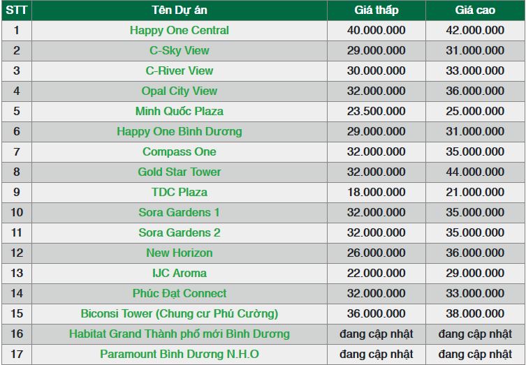
Task: Select the New Horizon project link
Action: 179,253
